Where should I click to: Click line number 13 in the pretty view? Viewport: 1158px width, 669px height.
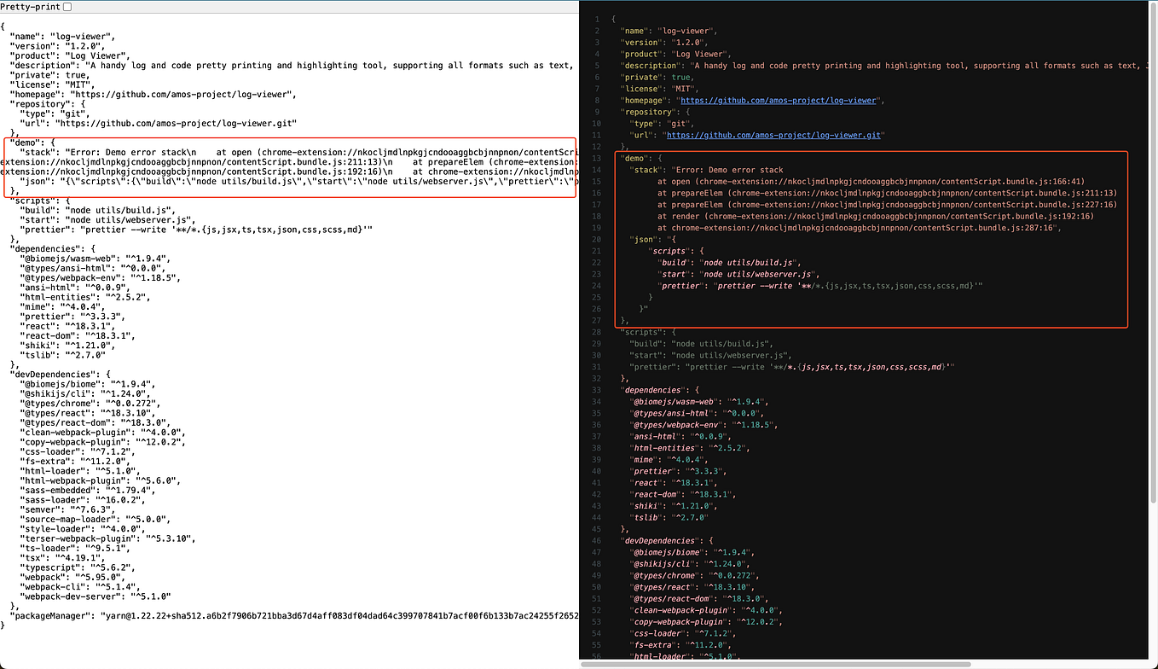597,158
